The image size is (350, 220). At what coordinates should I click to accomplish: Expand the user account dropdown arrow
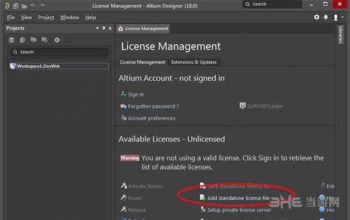pos(342,17)
